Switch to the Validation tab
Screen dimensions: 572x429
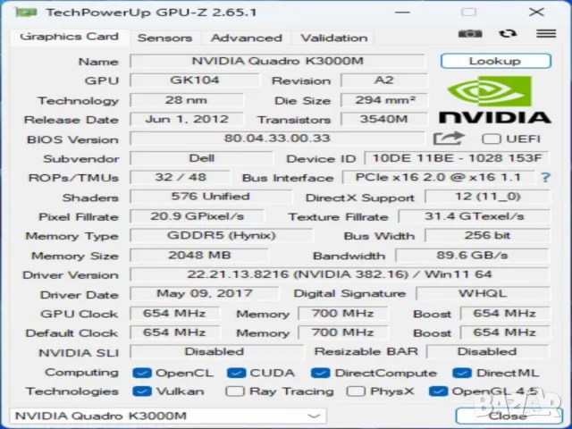coord(333,38)
